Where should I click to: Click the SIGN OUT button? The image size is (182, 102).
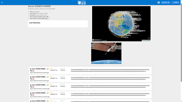(165, 2)
